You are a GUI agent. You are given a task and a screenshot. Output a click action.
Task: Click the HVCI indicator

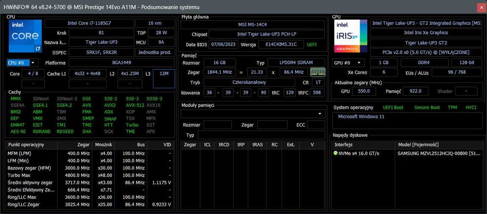click(471, 107)
